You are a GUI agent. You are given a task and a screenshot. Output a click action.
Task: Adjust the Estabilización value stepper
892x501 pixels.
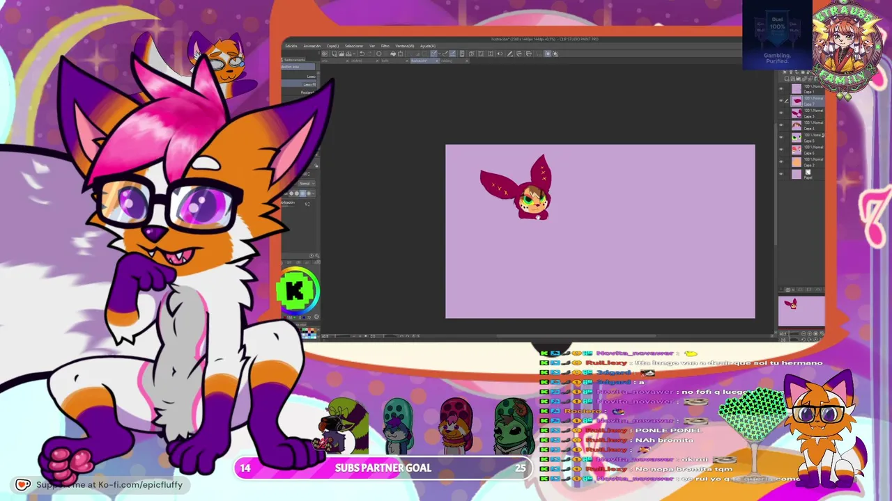(307, 204)
